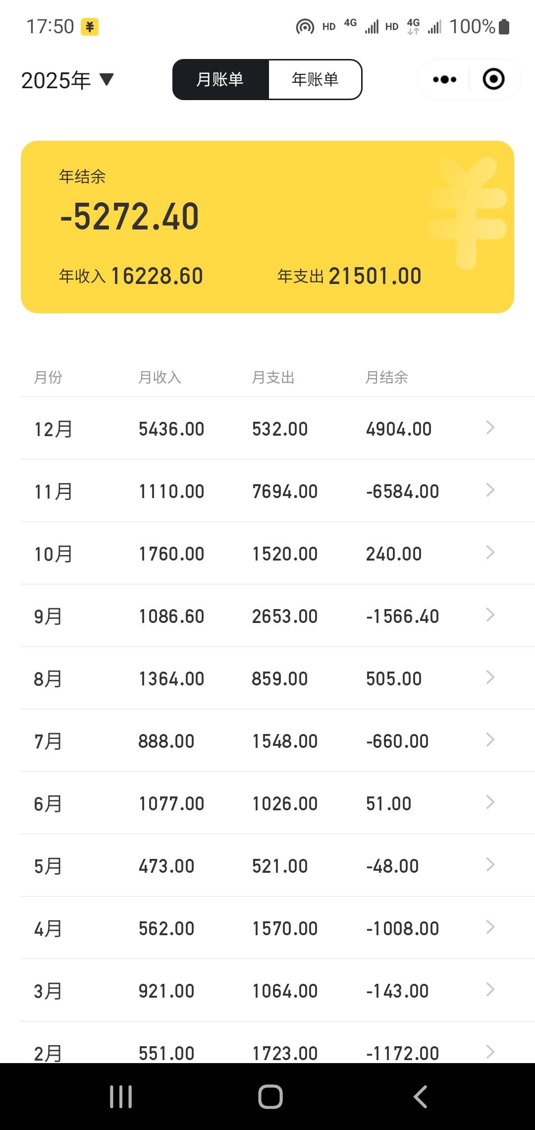Switch to the 年账单 tab
The image size is (535, 1130).
[315, 79]
